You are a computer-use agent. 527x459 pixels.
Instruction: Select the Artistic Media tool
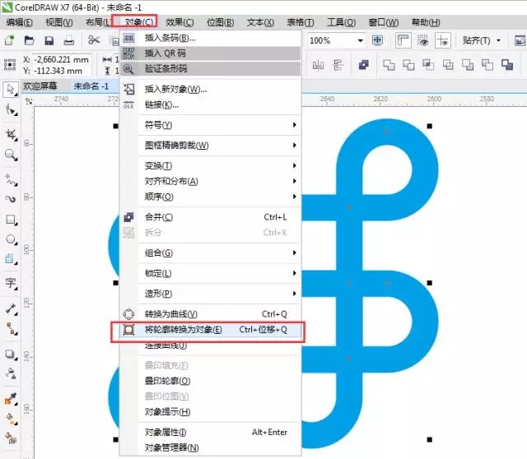click(x=11, y=199)
